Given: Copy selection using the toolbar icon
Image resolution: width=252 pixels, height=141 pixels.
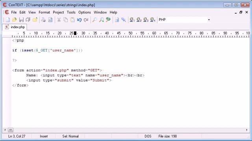Looking at the screenshot, I should click(x=66, y=20).
